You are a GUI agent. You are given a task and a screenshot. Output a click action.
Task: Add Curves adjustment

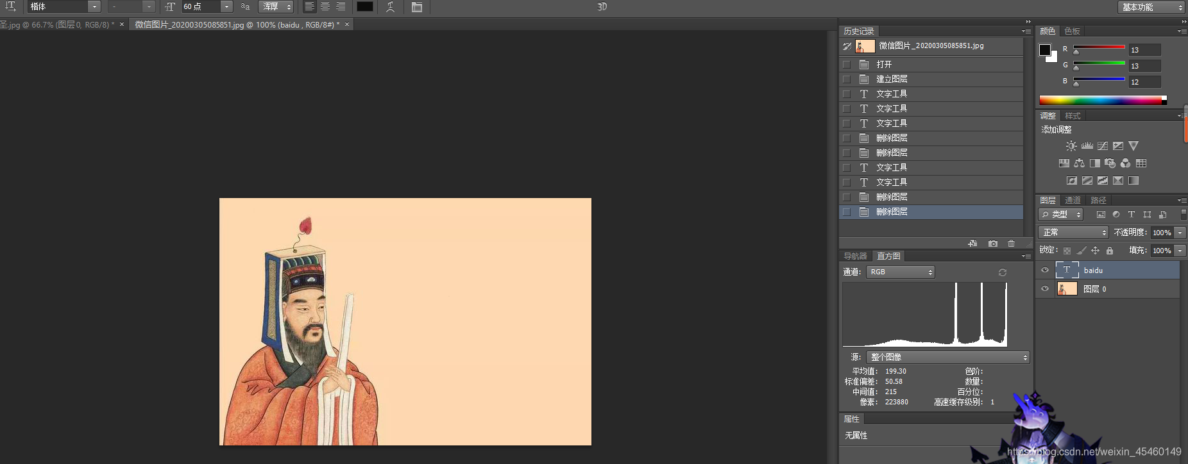pos(1103,146)
